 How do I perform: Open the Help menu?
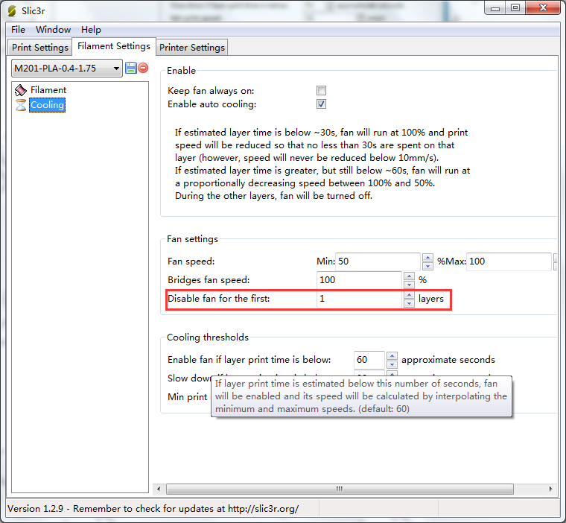[x=91, y=30]
